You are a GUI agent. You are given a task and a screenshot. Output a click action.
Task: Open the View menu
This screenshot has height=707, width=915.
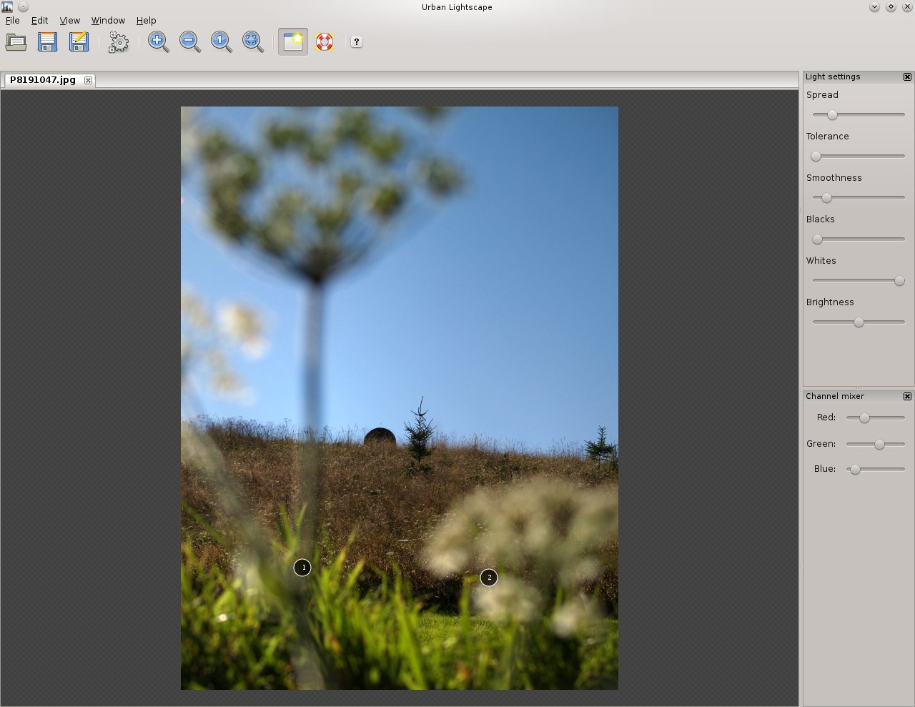pos(70,21)
